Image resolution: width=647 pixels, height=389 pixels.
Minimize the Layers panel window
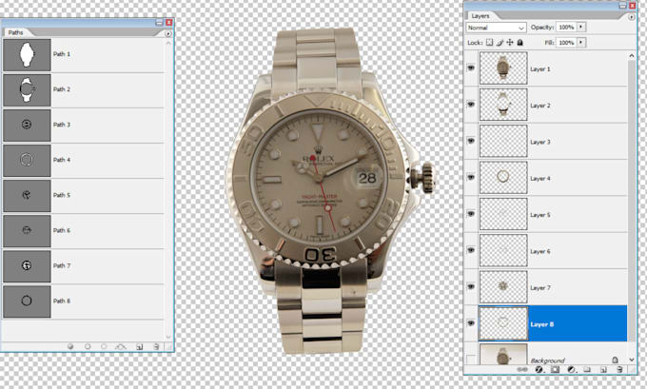pos(623,6)
